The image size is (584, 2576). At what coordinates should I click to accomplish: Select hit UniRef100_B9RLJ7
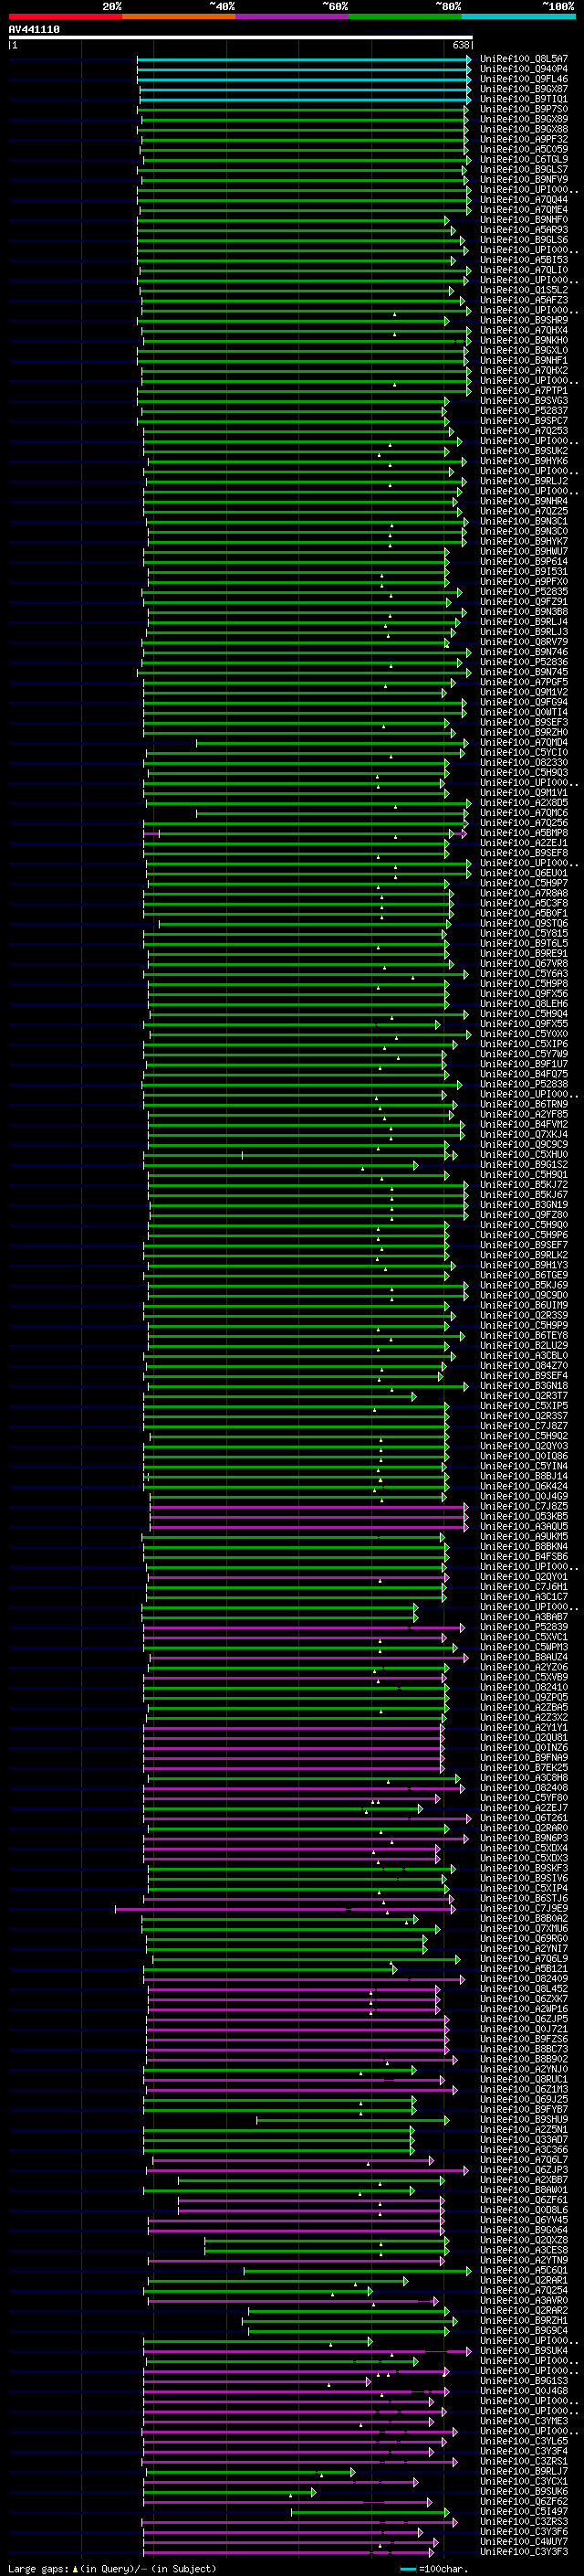tap(524, 2472)
